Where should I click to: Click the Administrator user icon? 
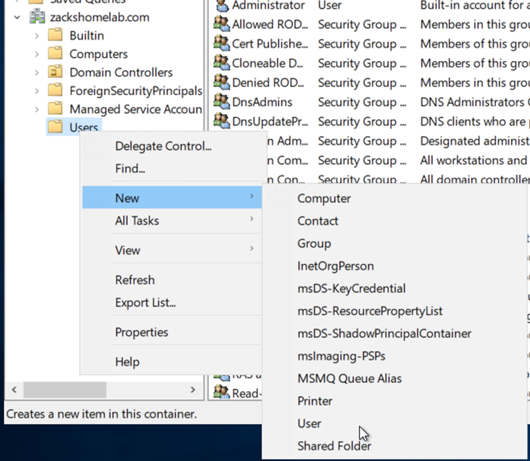222,5
